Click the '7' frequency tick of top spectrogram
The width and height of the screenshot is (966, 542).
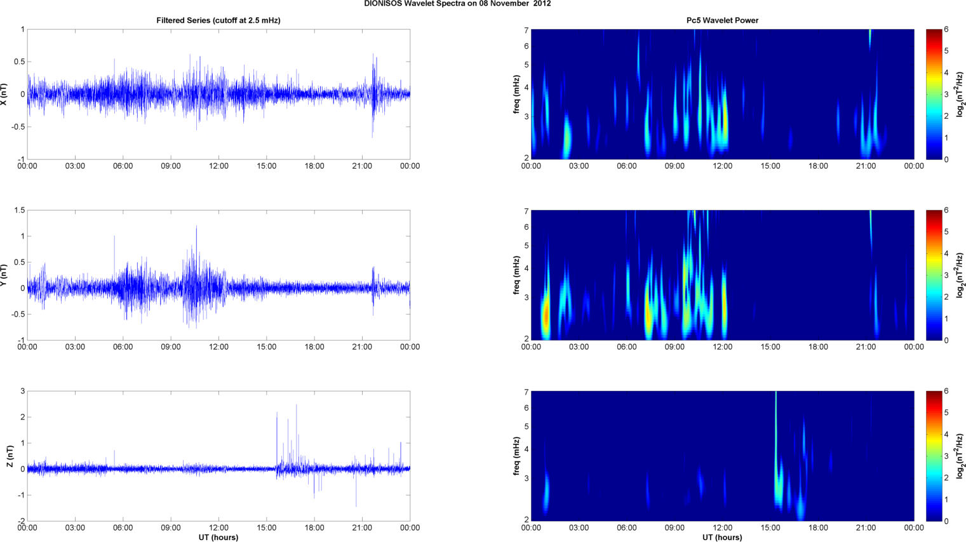click(527, 30)
